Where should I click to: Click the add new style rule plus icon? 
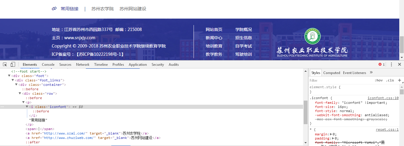pyautogui.click(x=399, y=80)
